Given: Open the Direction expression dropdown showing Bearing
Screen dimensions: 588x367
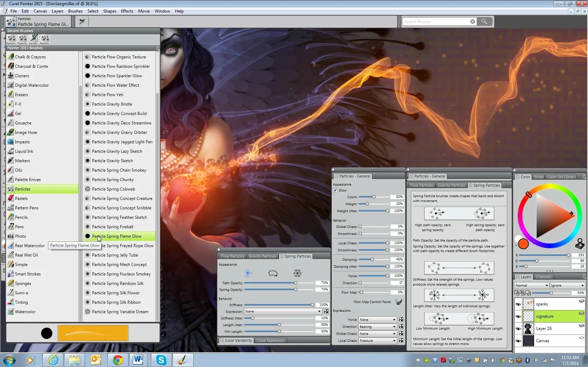Looking at the screenshot, I should click(378, 326).
